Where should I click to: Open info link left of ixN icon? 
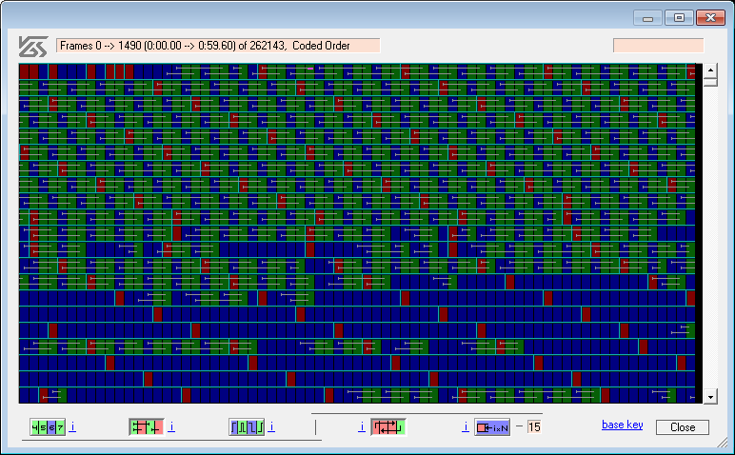[466, 427]
